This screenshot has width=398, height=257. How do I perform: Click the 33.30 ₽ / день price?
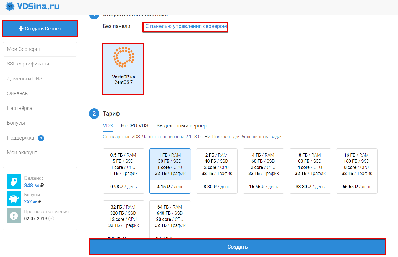tap(310, 187)
